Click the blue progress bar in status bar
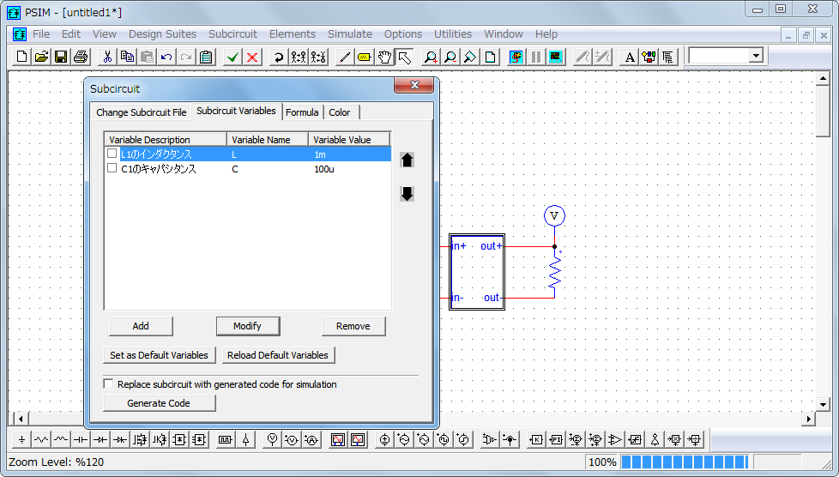Viewport: 839px width, 477px height. 685,462
